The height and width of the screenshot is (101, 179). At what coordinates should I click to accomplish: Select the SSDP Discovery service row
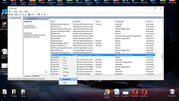(x=103, y=41)
